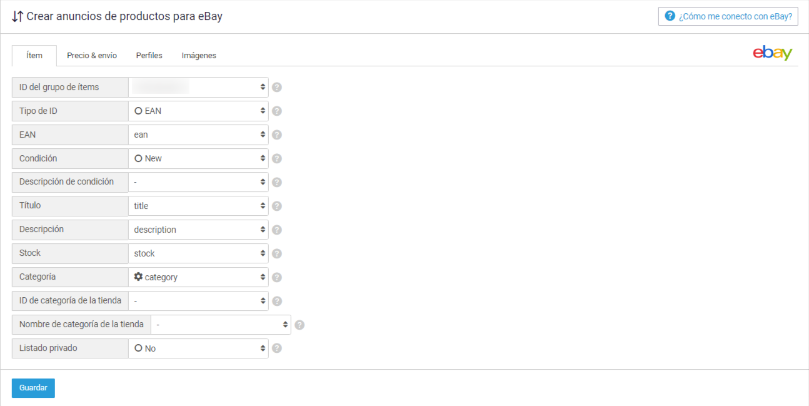Viewport: 809px width, 406px height.
Task: Click help icon next to Listado privado
Action: (x=277, y=348)
